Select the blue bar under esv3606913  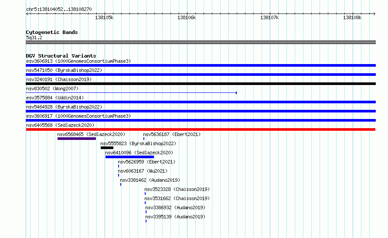pos(201,65)
